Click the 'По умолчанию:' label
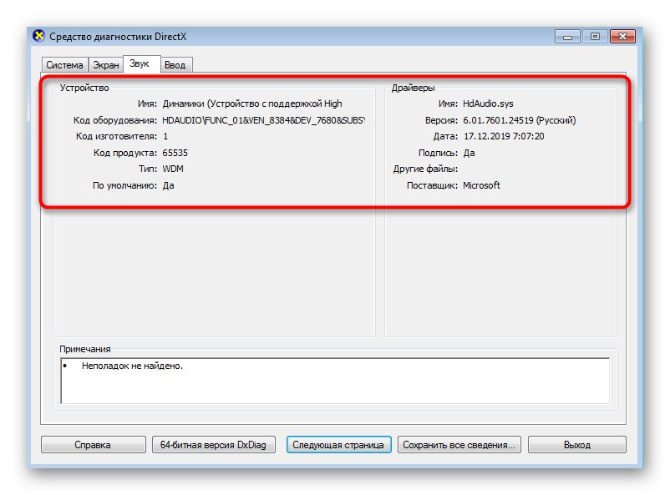 click(x=124, y=185)
